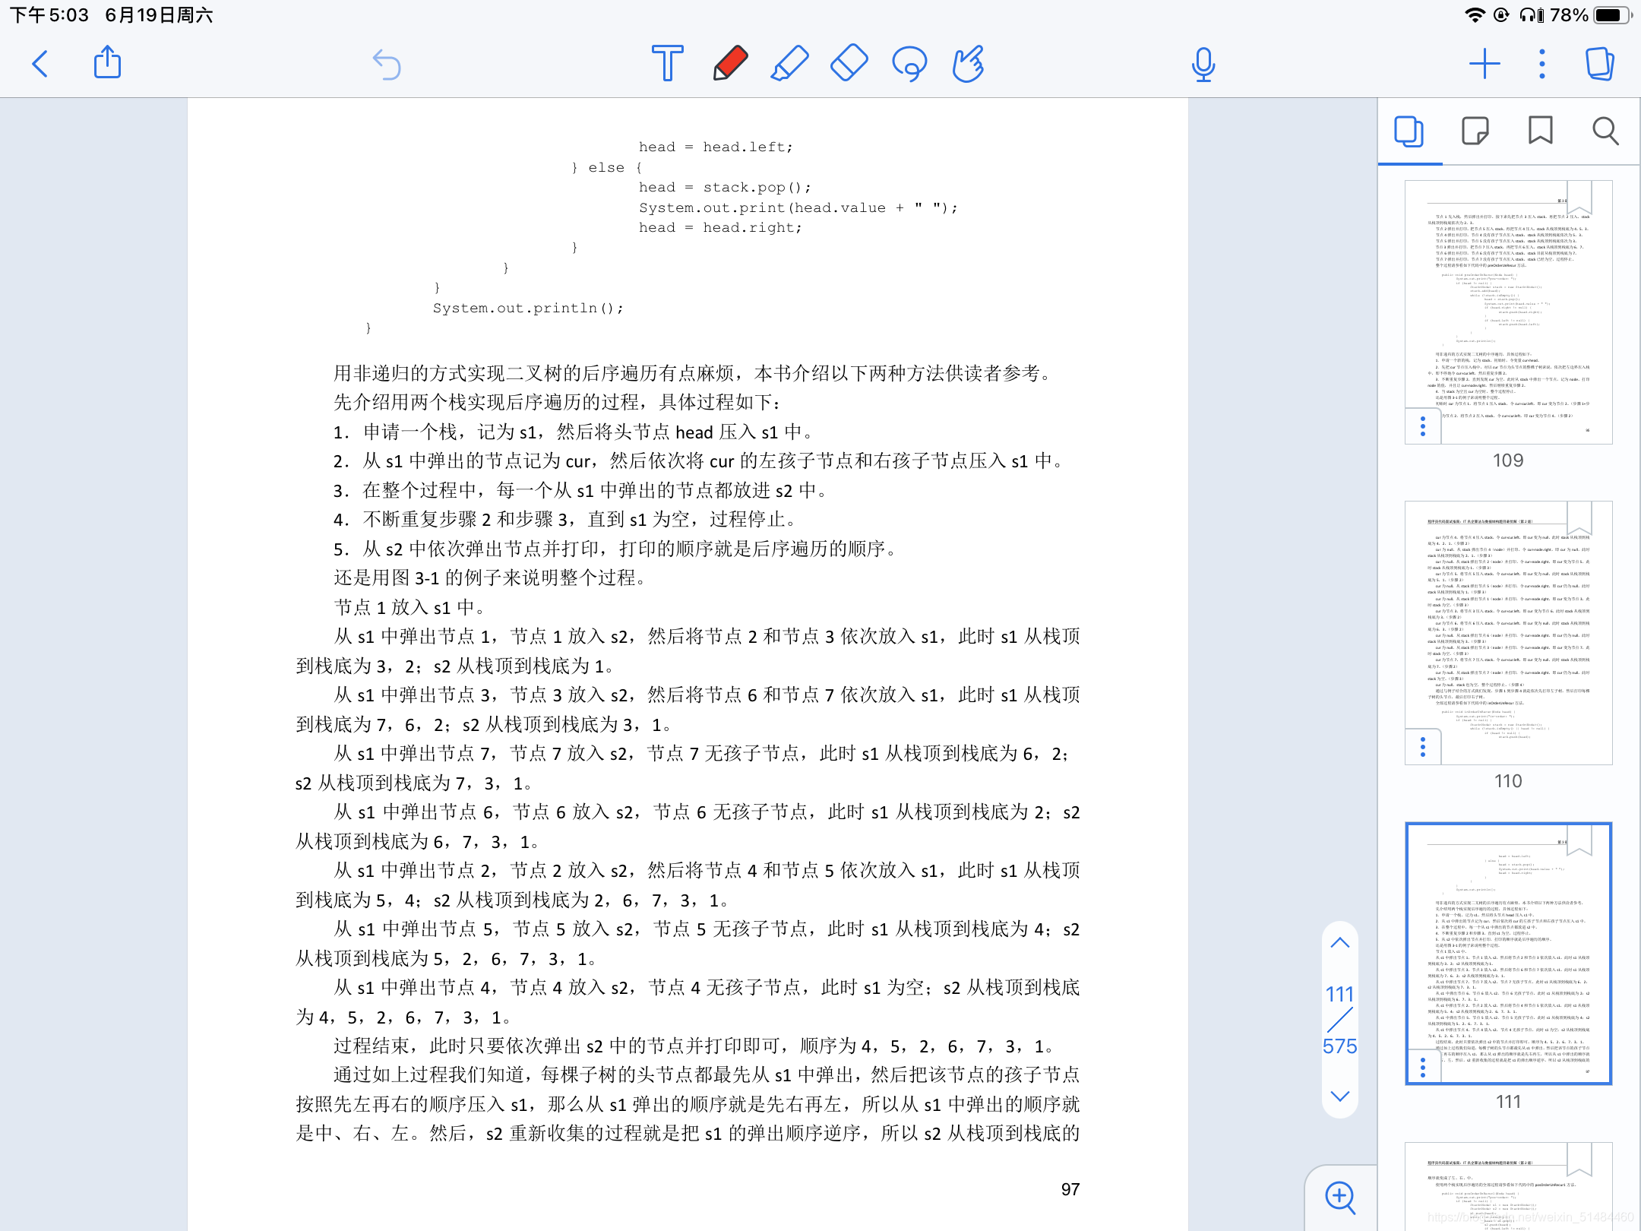Toggle two-page view mode
Viewport: 1641px width, 1231px height.
pyautogui.click(x=1600, y=64)
